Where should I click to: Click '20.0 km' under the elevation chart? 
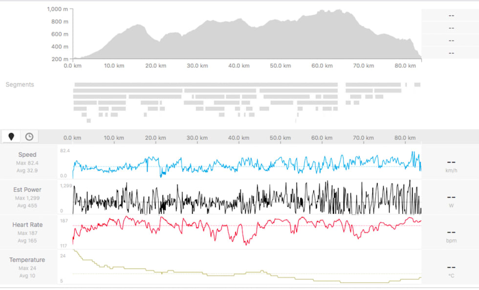(x=156, y=65)
